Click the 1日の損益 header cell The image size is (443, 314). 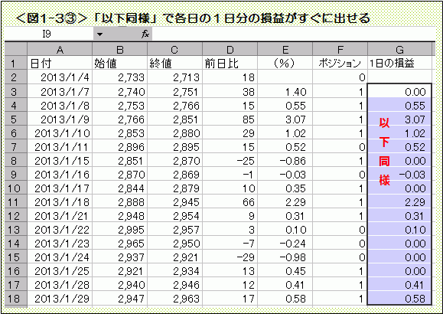(x=399, y=64)
